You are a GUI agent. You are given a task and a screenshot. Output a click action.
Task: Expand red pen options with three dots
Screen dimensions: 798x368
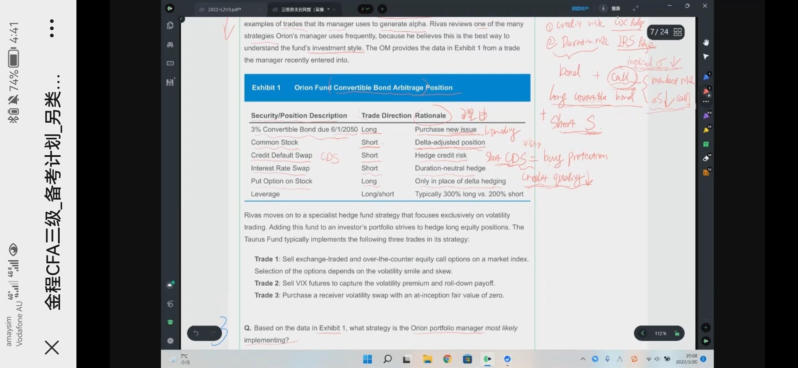706,102
